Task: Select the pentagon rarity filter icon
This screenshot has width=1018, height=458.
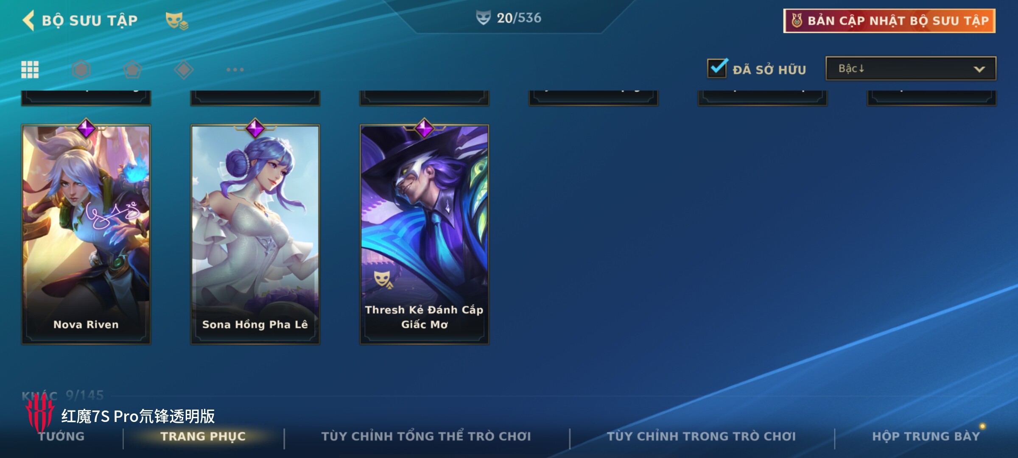Action: click(x=132, y=70)
